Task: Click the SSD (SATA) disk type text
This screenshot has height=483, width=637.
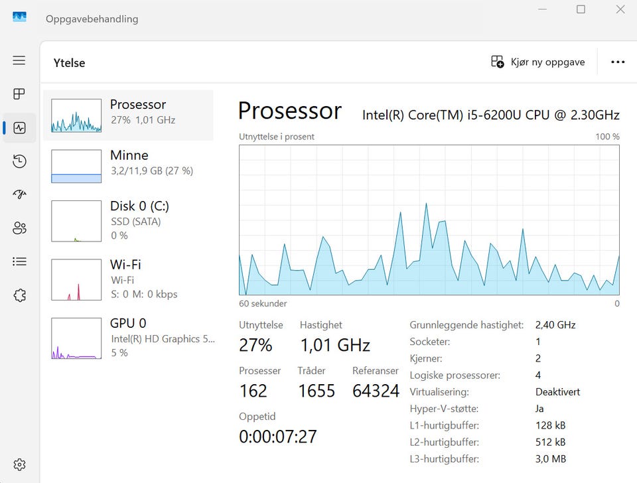Action: click(x=135, y=222)
